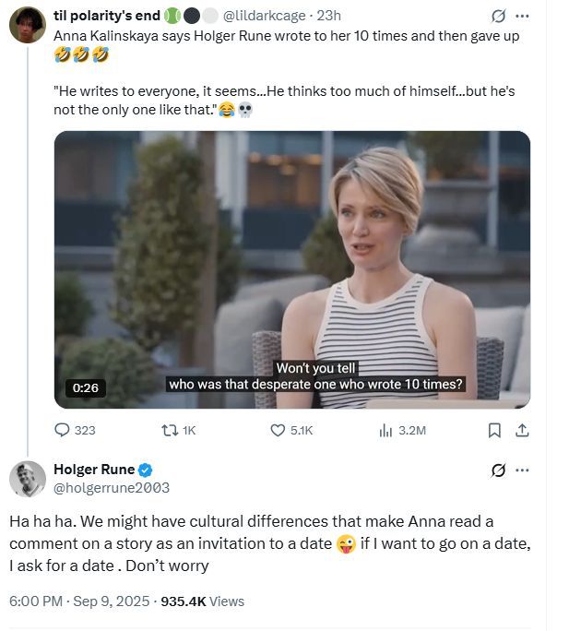Click the share icon below the video
Viewport: 569px width, 631px height.
521,430
